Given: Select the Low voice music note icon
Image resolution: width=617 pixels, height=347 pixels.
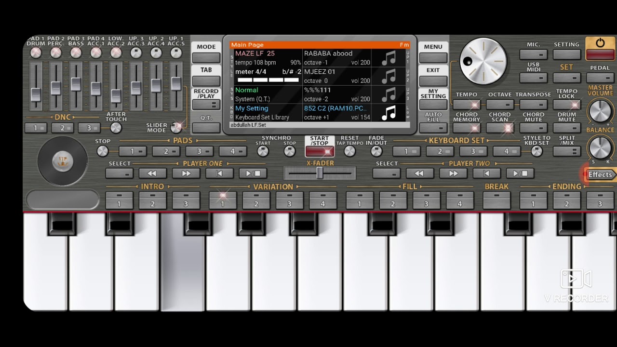Looking at the screenshot, I should point(389,113).
